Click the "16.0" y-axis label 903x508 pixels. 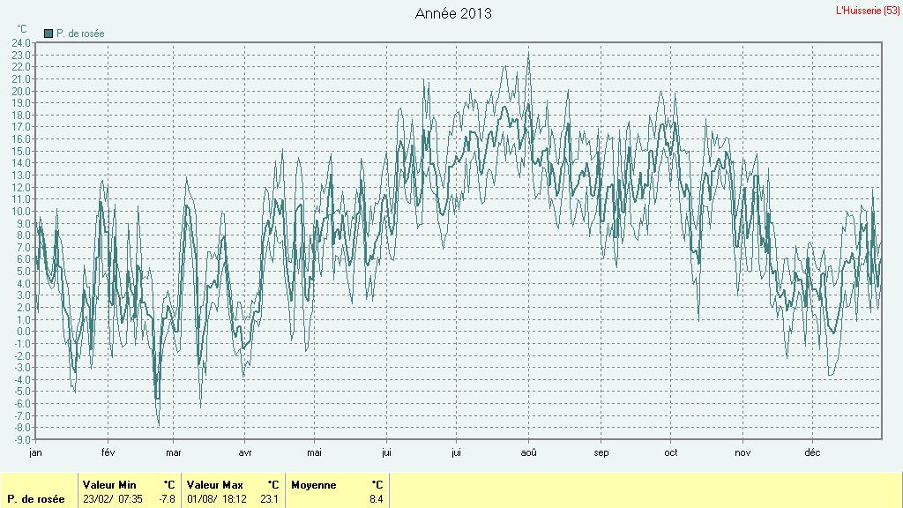(x=22, y=139)
